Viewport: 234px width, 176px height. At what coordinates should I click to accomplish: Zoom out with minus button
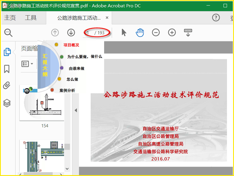pyautogui.click(x=156, y=33)
